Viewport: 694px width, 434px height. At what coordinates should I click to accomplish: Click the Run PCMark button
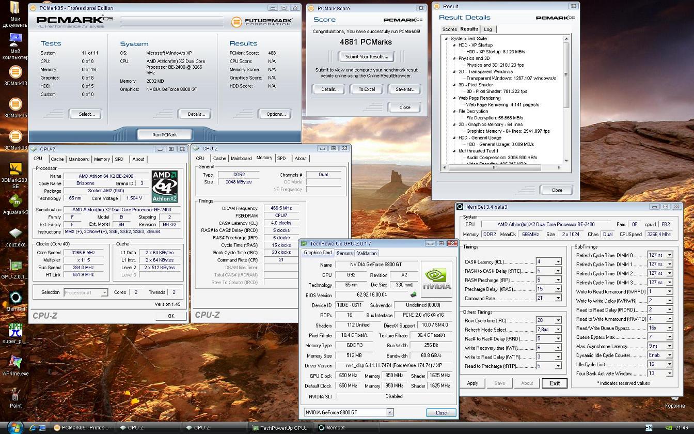coord(164,134)
